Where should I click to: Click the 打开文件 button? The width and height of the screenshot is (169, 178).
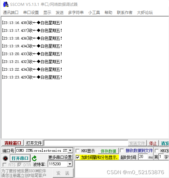(x=34, y=143)
